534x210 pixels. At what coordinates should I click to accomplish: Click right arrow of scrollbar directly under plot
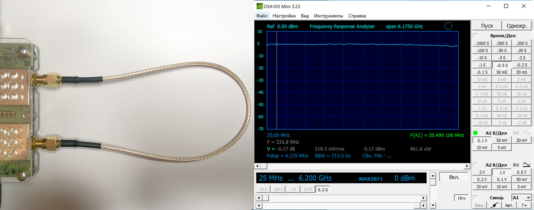point(467,166)
